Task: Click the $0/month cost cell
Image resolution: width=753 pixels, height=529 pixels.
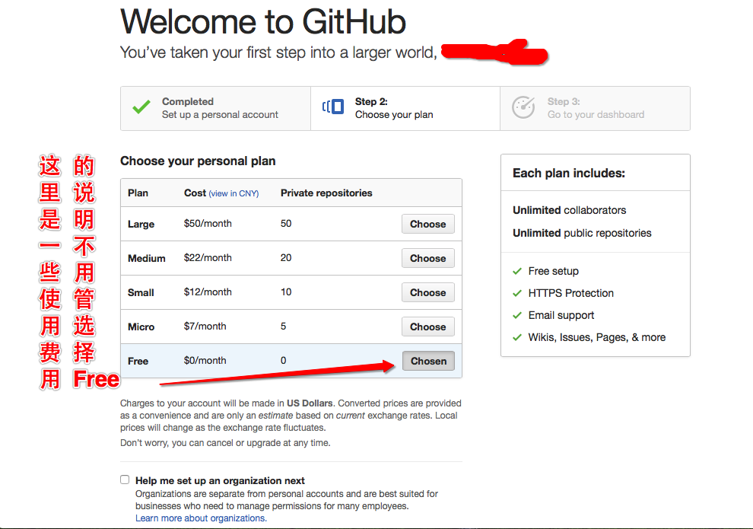Action: tap(205, 360)
